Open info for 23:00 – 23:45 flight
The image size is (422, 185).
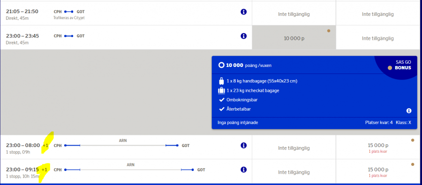click(x=243, y=36)
